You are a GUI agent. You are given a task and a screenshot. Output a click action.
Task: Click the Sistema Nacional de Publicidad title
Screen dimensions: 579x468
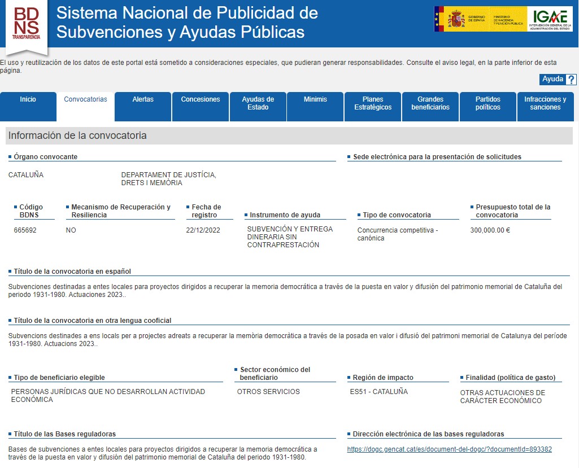pyautogui.click(x=187, y=23)
